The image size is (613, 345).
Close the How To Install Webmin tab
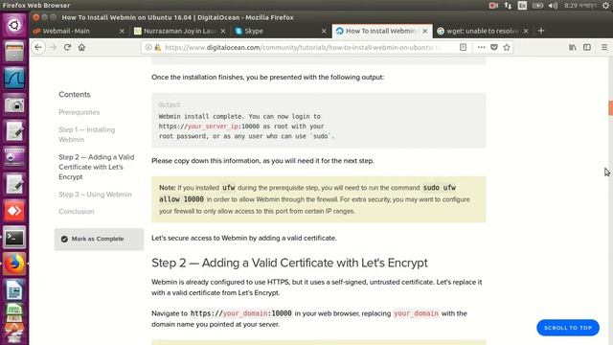pyautogui.click(x=425, y=31)
